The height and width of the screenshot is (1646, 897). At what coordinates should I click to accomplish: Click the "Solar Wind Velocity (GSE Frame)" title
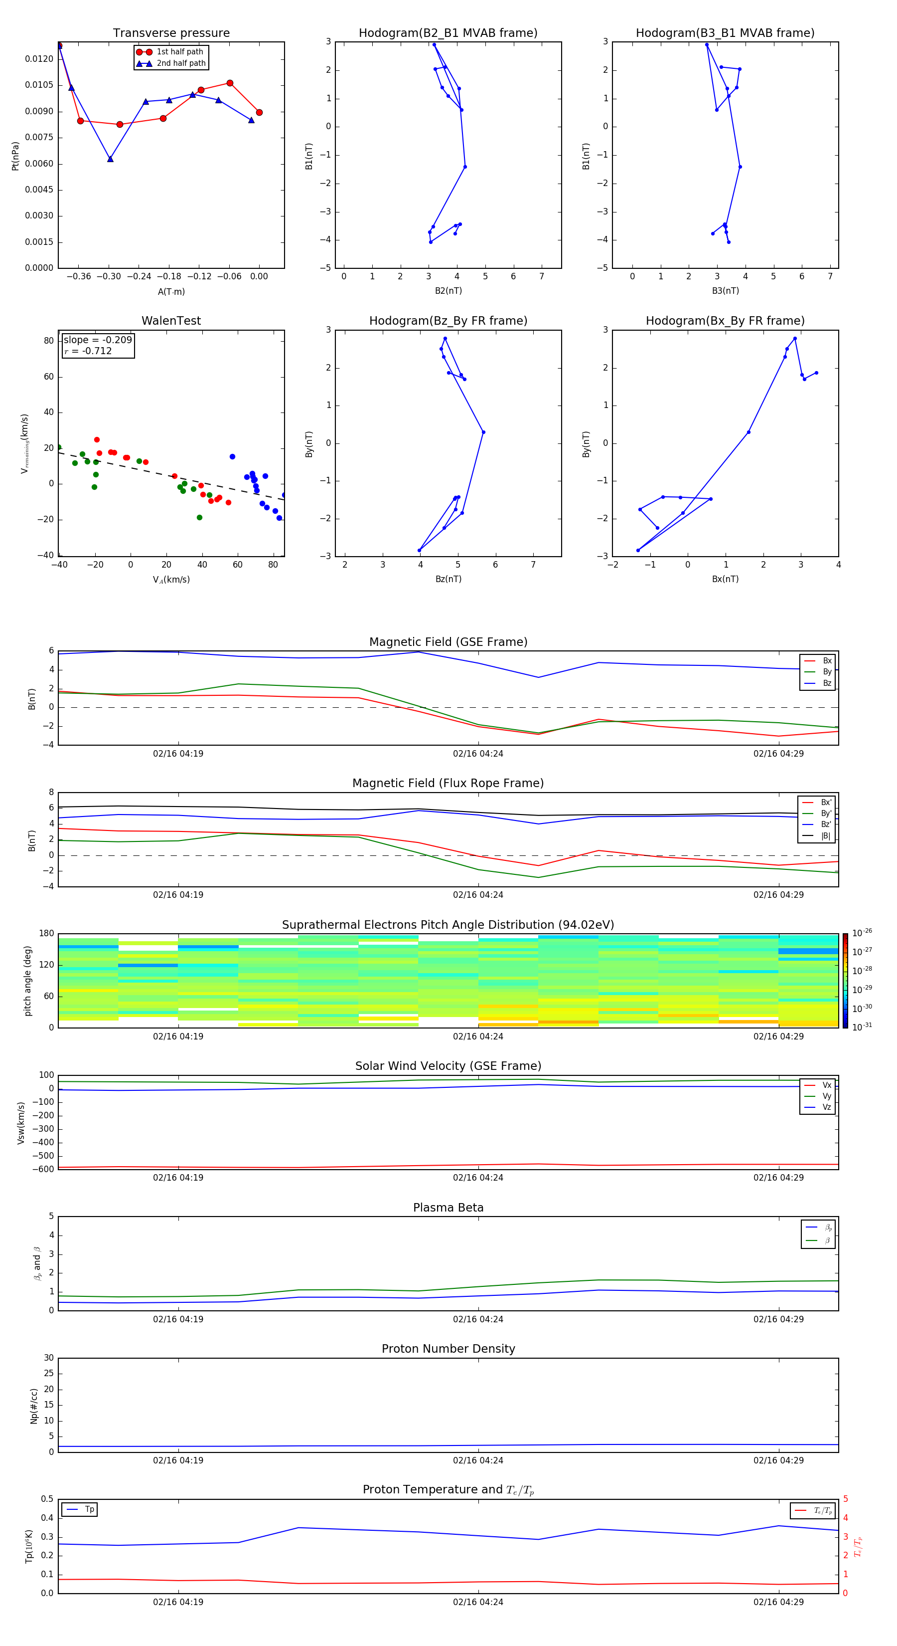pyautogui.click(x=448, y=1066)
